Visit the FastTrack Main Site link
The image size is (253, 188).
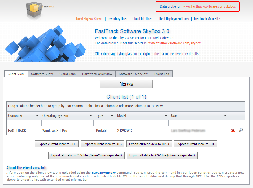[207, 19]
